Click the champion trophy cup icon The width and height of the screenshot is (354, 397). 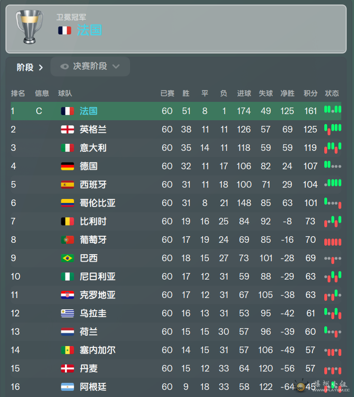(x=29, y=27)
